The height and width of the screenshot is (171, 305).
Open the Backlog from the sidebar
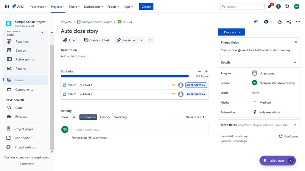(x=20, y=50)
